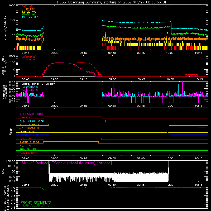Click the SC_TRANSMITTER flag label
211x211 pixels.
point(31,128)
